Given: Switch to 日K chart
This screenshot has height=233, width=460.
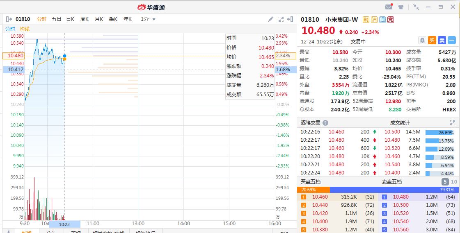Looking at the screenshot, I should pyautogui.click(x=70, y=19).
